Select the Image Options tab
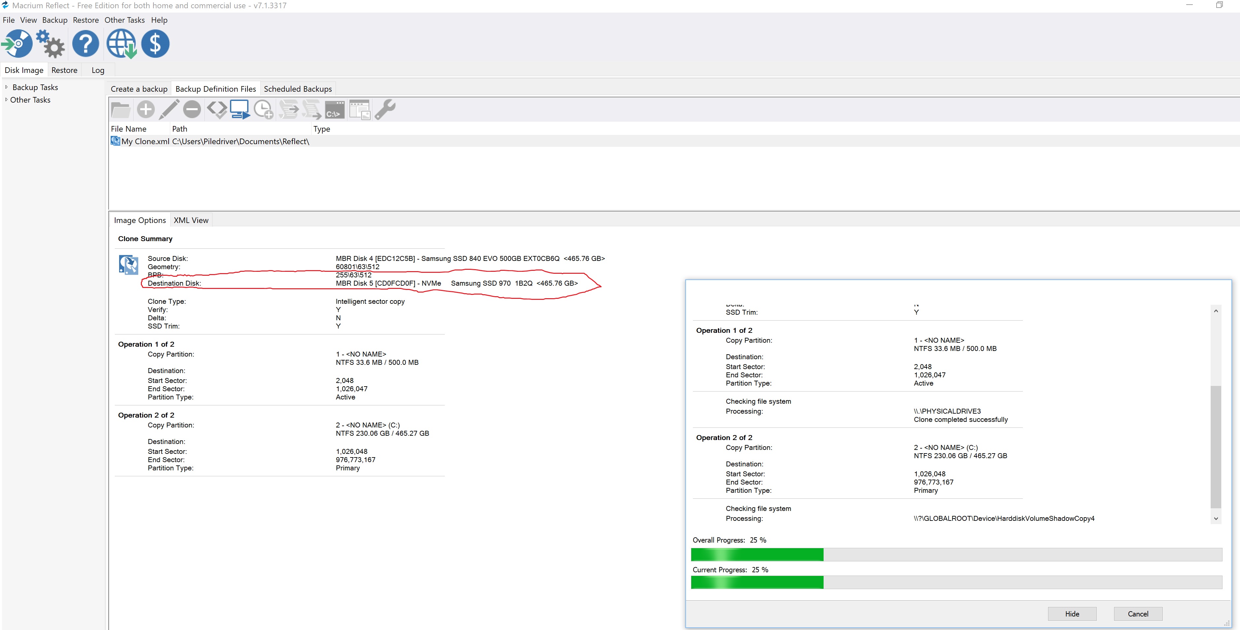The image size is (1240, 630). click(x=140, y=220)
